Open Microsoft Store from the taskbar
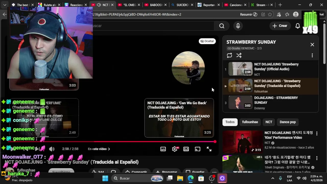Viewport: 327px width, 184px height. coord(201,178)
